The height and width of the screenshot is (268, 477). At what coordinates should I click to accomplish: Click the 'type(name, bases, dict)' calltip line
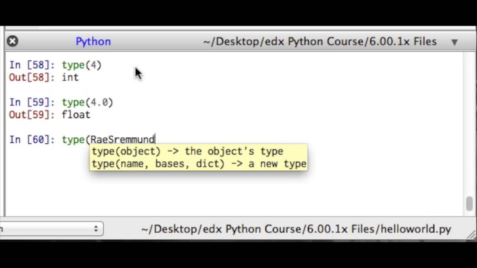tap(199, 164)
